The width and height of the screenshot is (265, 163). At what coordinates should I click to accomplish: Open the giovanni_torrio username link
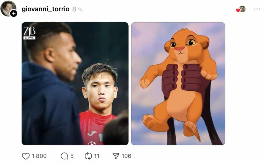[46, 9]
